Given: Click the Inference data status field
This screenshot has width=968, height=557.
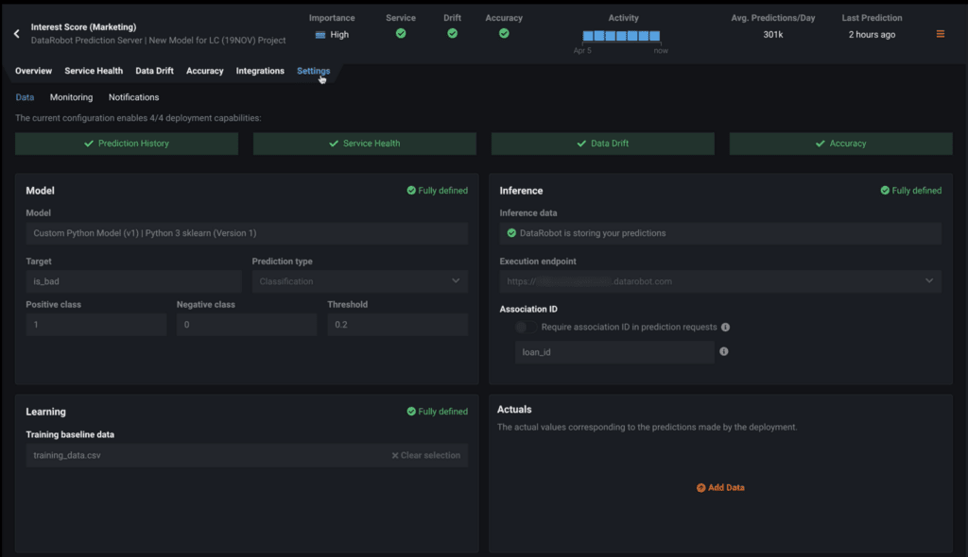Looking at the screenshot, I should coord(720,233).
